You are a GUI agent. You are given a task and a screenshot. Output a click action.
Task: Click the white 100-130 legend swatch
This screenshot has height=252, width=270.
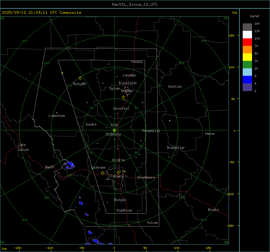click(247, 35)
